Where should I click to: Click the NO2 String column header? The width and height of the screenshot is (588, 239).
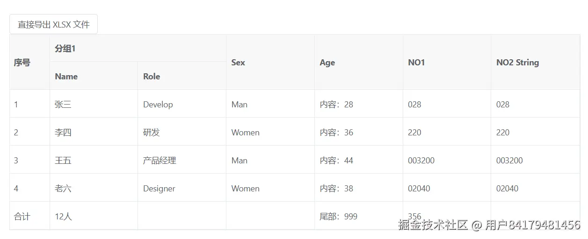click(x=517, y=63)
